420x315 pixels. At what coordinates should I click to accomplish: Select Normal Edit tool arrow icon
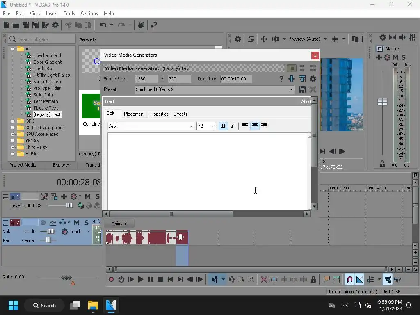click(x=215, y=280)
